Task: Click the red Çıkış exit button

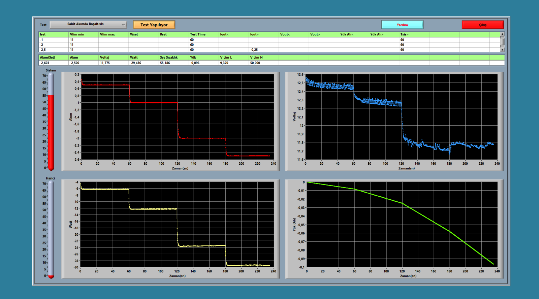Action: (x=482, y=25)
